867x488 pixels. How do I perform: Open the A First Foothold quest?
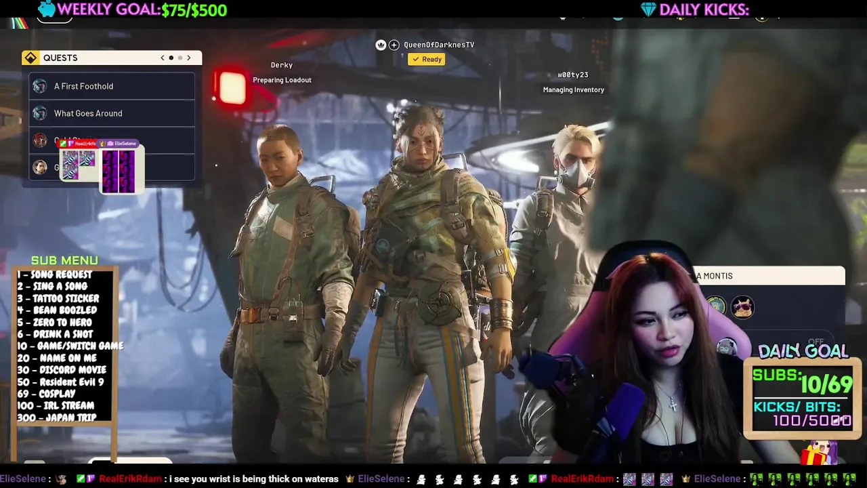click(112, 86)
